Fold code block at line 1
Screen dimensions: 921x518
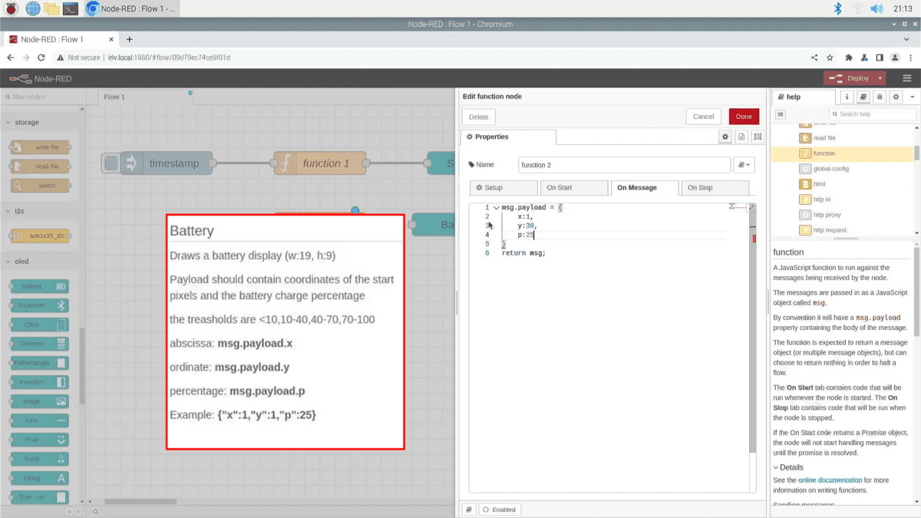496,208
